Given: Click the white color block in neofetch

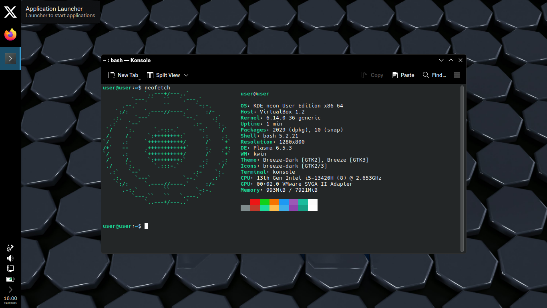Looking at the screenshot, I should point(313,205).
